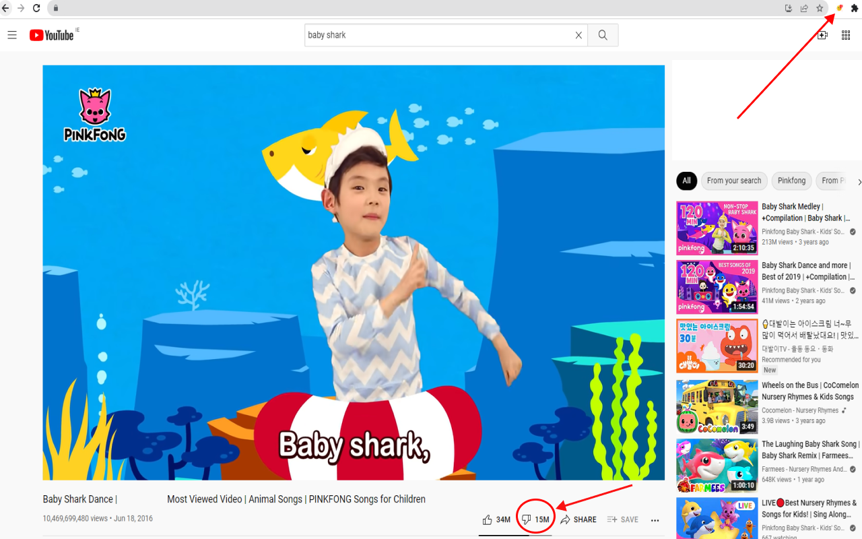Open the Create video icon
862x539 pixels.
click(x=822, y=35)
